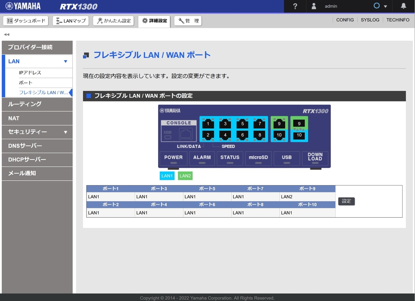This screenshot has height=301, width=415.
Task: Click the notification bell icon
Action: [403, 6]
